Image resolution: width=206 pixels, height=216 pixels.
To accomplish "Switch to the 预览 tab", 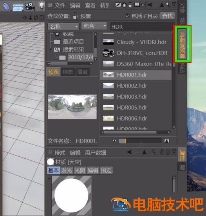I will click(53, 72).
